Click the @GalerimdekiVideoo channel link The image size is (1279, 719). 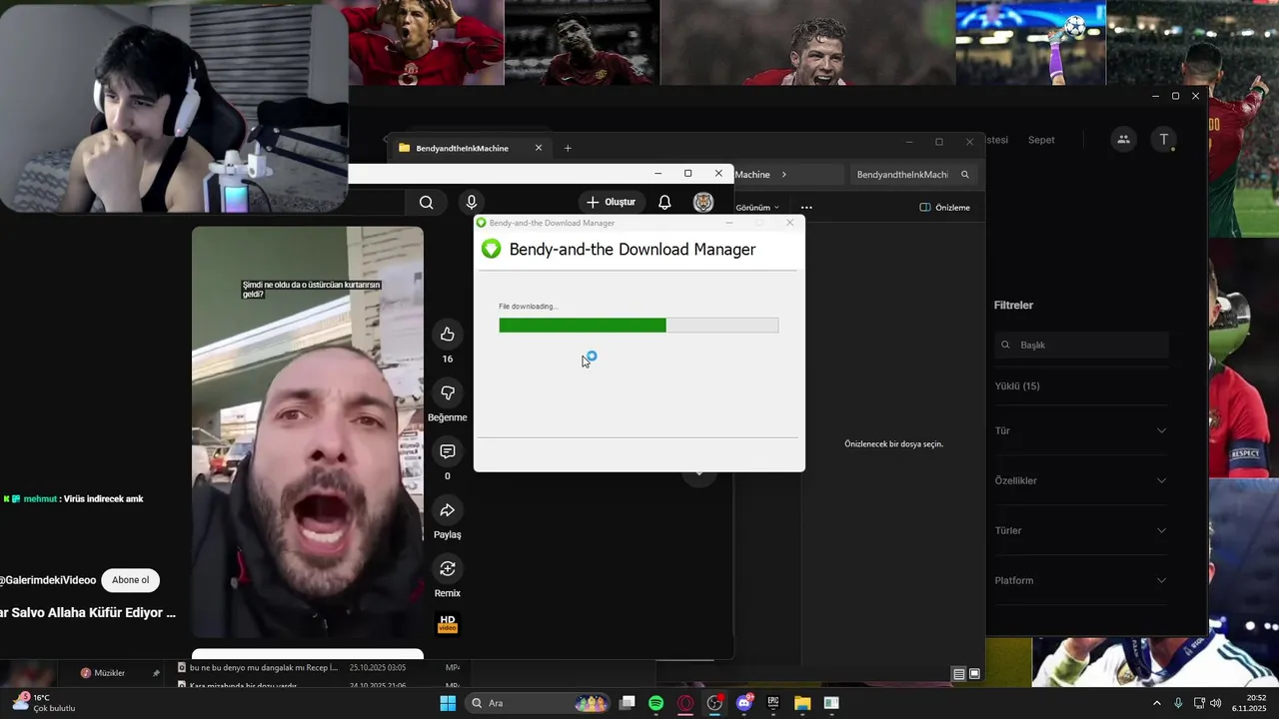coord(48,580)
